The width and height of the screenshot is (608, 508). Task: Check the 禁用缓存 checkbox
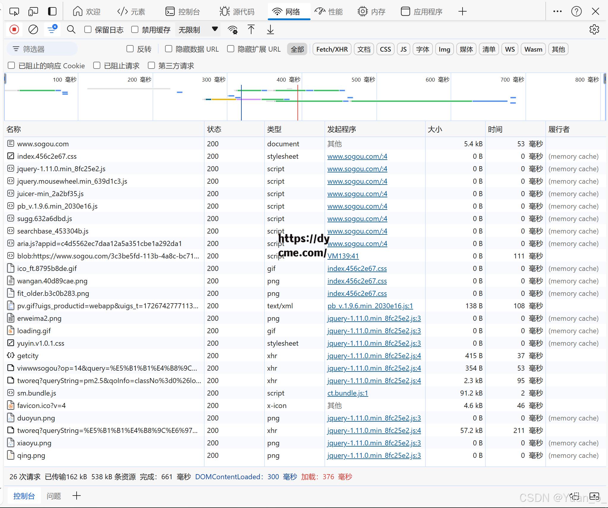[x=135, y=29]
